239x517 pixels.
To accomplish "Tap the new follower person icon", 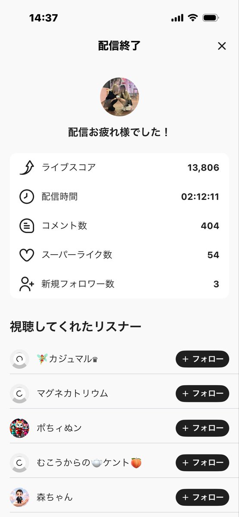I will tap(27, 284).
